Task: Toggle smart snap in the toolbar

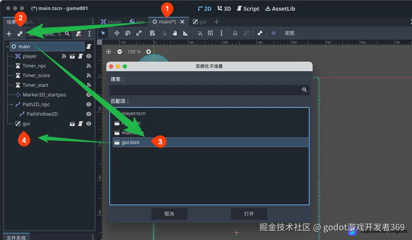Action: coord(200,33)
